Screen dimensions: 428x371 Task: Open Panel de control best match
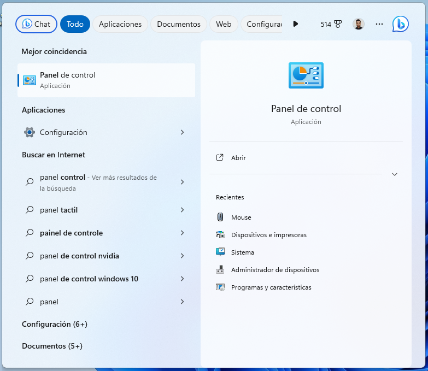tap(106, 80)
